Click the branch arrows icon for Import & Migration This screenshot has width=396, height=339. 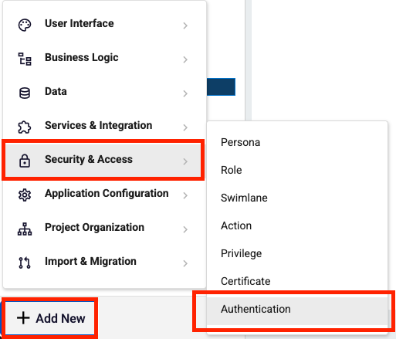coord(25,263)
